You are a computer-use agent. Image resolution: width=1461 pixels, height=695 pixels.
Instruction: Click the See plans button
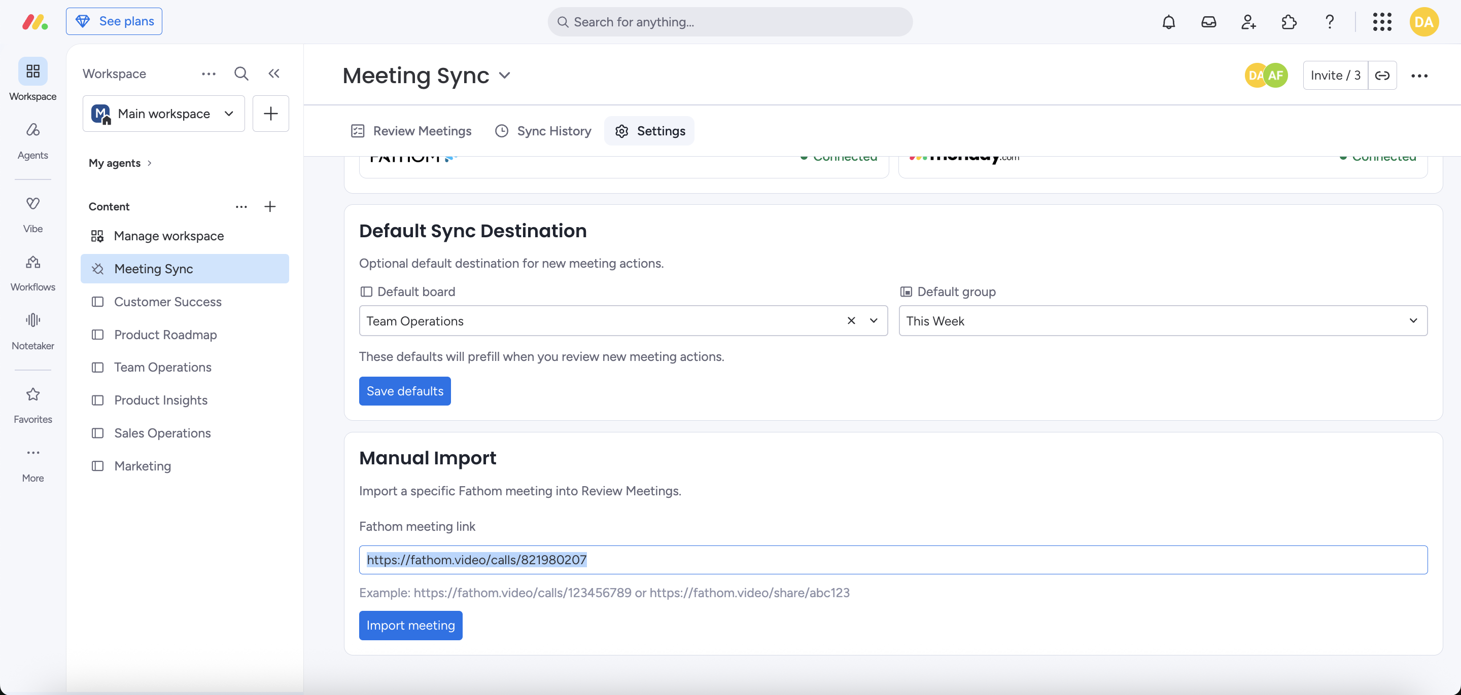point(114,21)
